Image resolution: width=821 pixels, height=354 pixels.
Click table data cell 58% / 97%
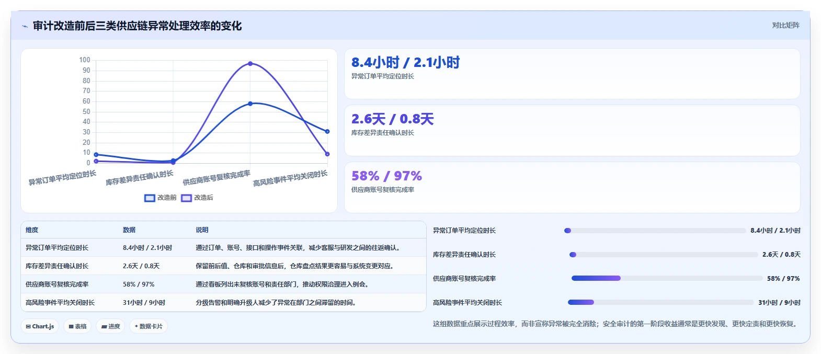click(139, 284)
